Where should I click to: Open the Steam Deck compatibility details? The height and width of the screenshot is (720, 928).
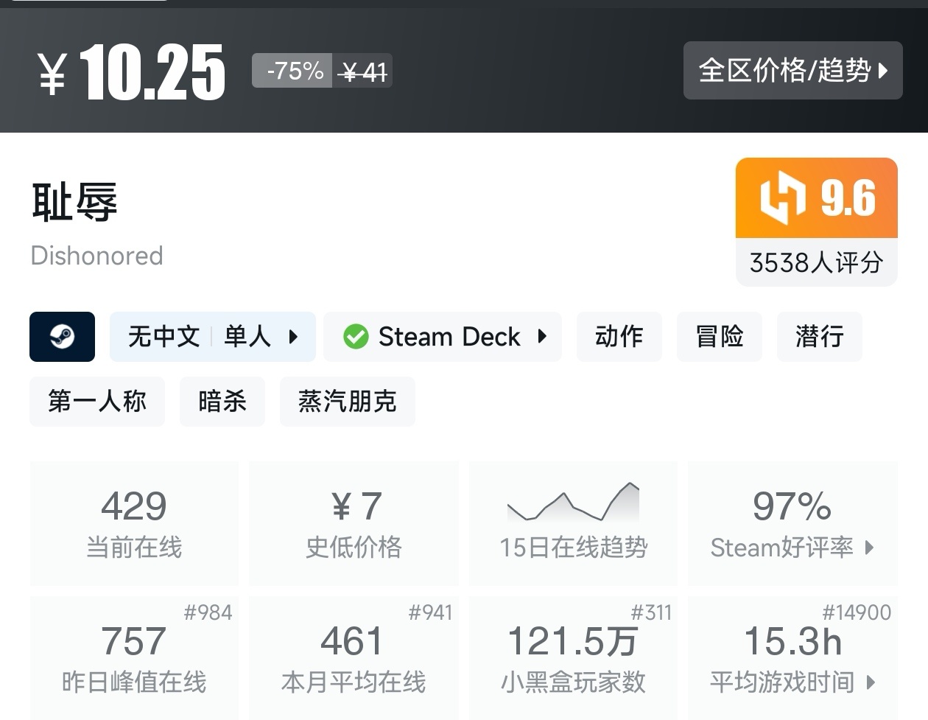click(x=443, y=337)
